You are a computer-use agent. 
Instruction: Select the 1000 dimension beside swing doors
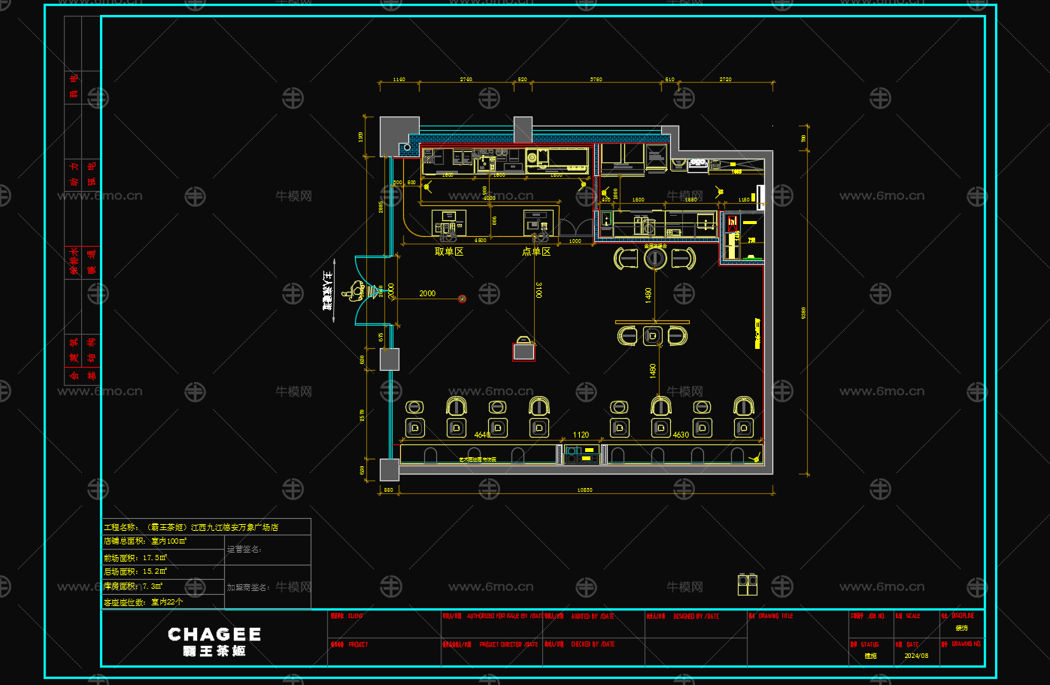575,241
